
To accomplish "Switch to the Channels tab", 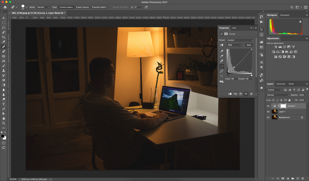I will [x=281, y=84].
